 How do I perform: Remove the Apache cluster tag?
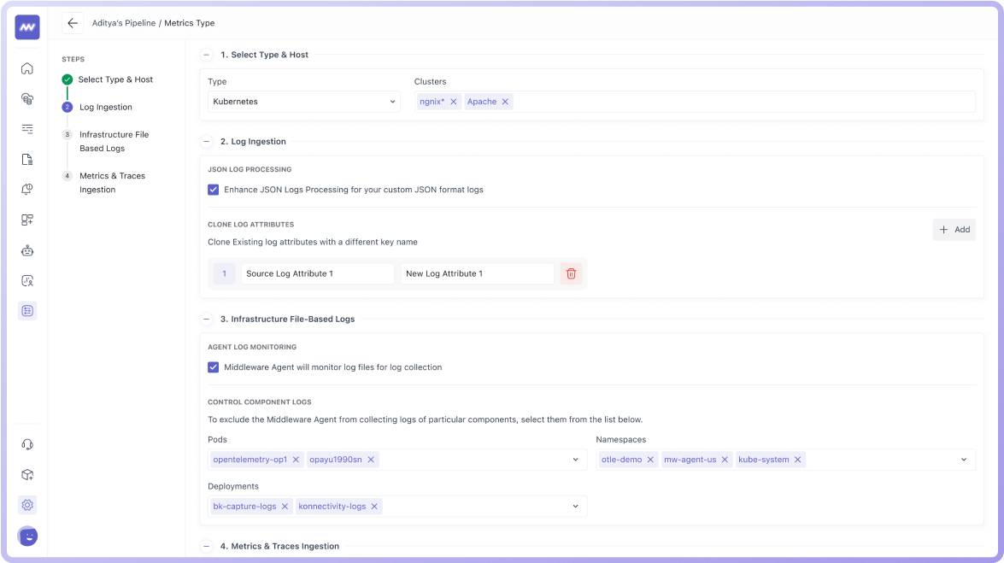(x=505, y=102)
